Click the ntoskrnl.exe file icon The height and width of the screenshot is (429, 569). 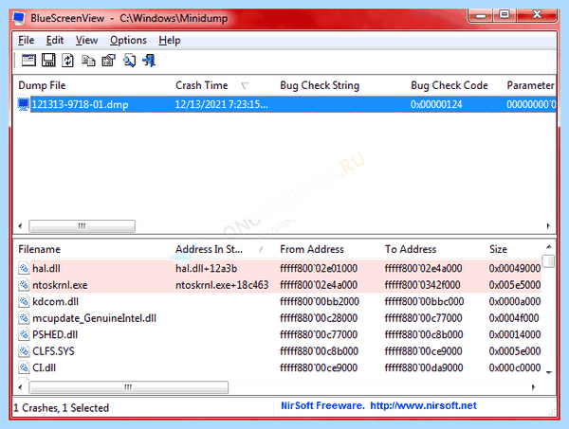(x=24, y=285)
